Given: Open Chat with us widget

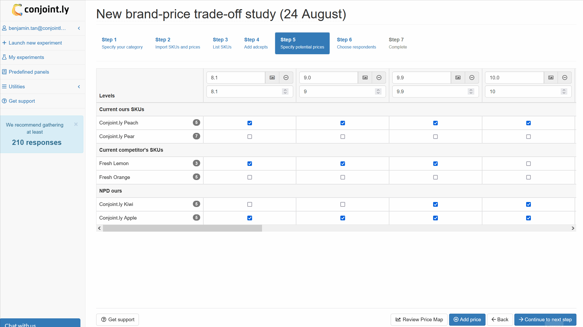Looking at the screenshot, I should 40,323.
